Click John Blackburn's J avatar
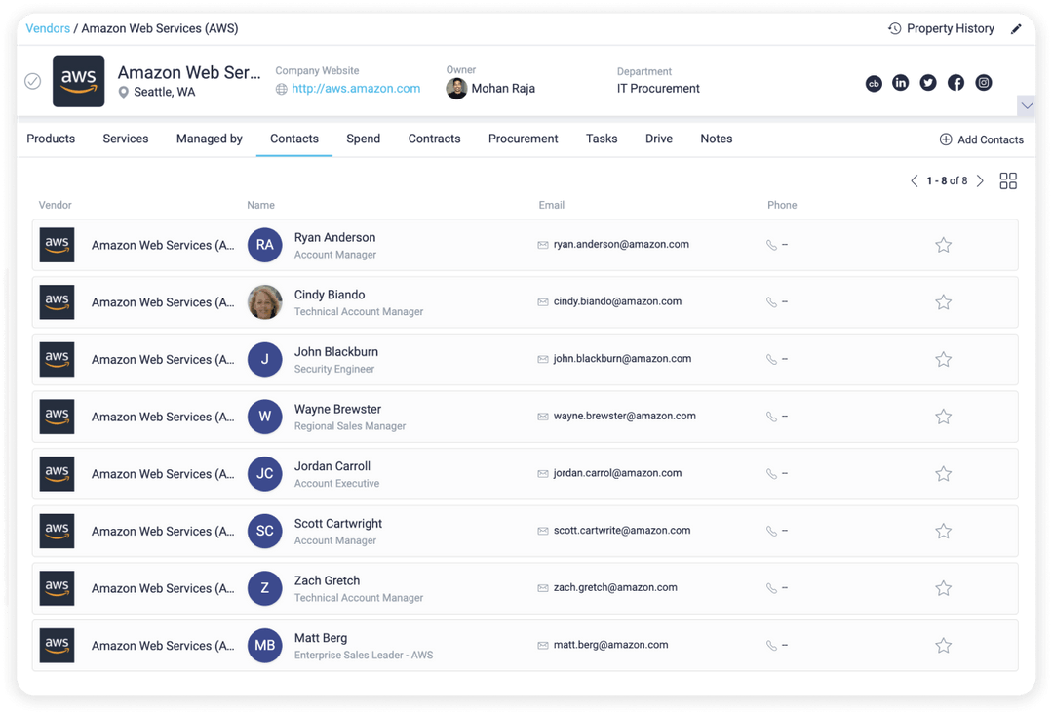The width and height of the screenshot is (1053, 716). click(264, 359)
